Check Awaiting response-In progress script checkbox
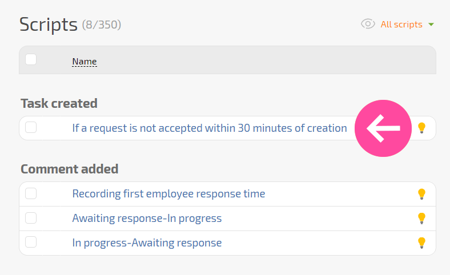Viewport: 450px width, 275px height. (x=31, y=218)
